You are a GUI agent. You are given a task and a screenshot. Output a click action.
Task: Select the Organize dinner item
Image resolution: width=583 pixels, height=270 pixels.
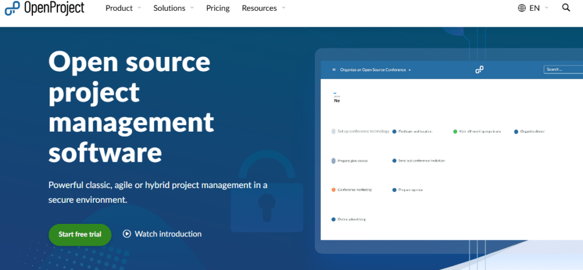[529, 132]
